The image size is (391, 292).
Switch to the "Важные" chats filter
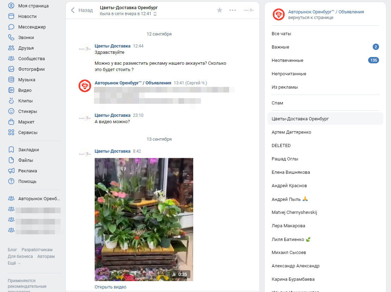pos(325,47)
